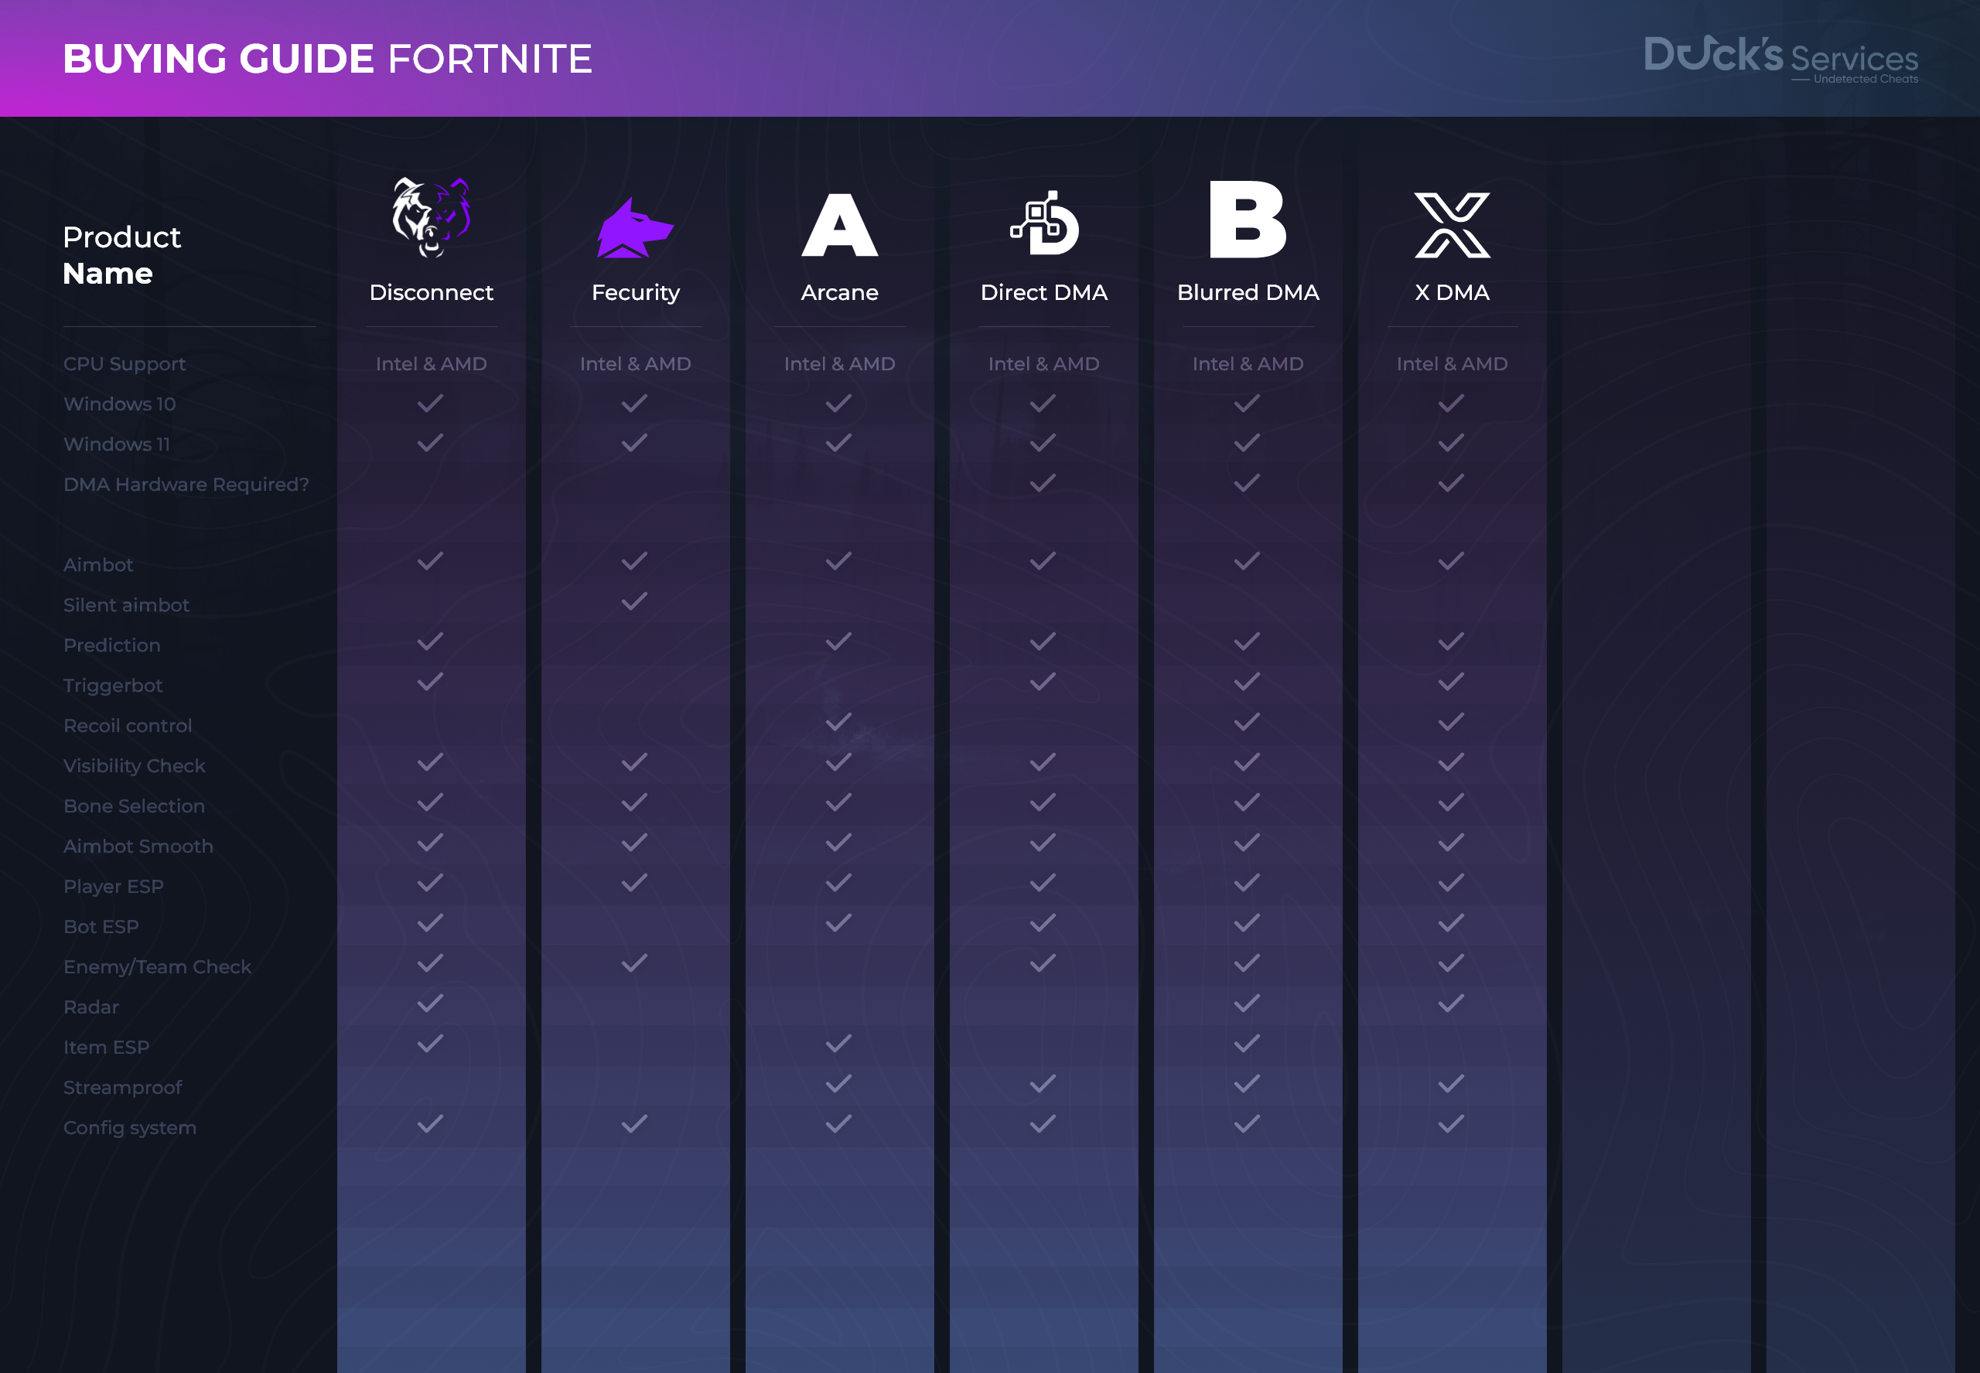Click Direct DMA's DMA Hardware Required checkmark
The width and height of the screenshot is (1980, 1373).
1042,483
